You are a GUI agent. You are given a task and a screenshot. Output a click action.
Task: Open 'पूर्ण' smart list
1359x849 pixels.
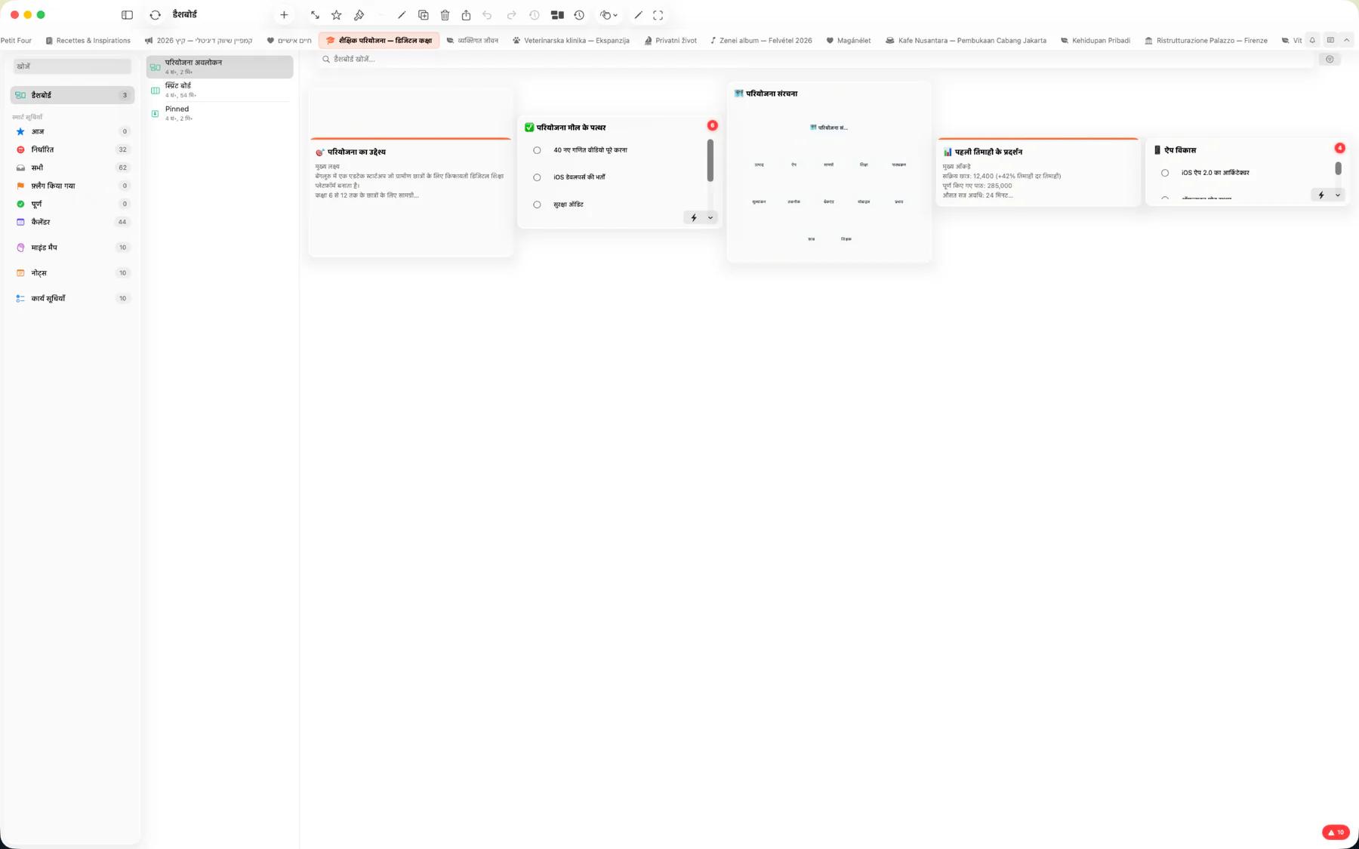point(72,204)
